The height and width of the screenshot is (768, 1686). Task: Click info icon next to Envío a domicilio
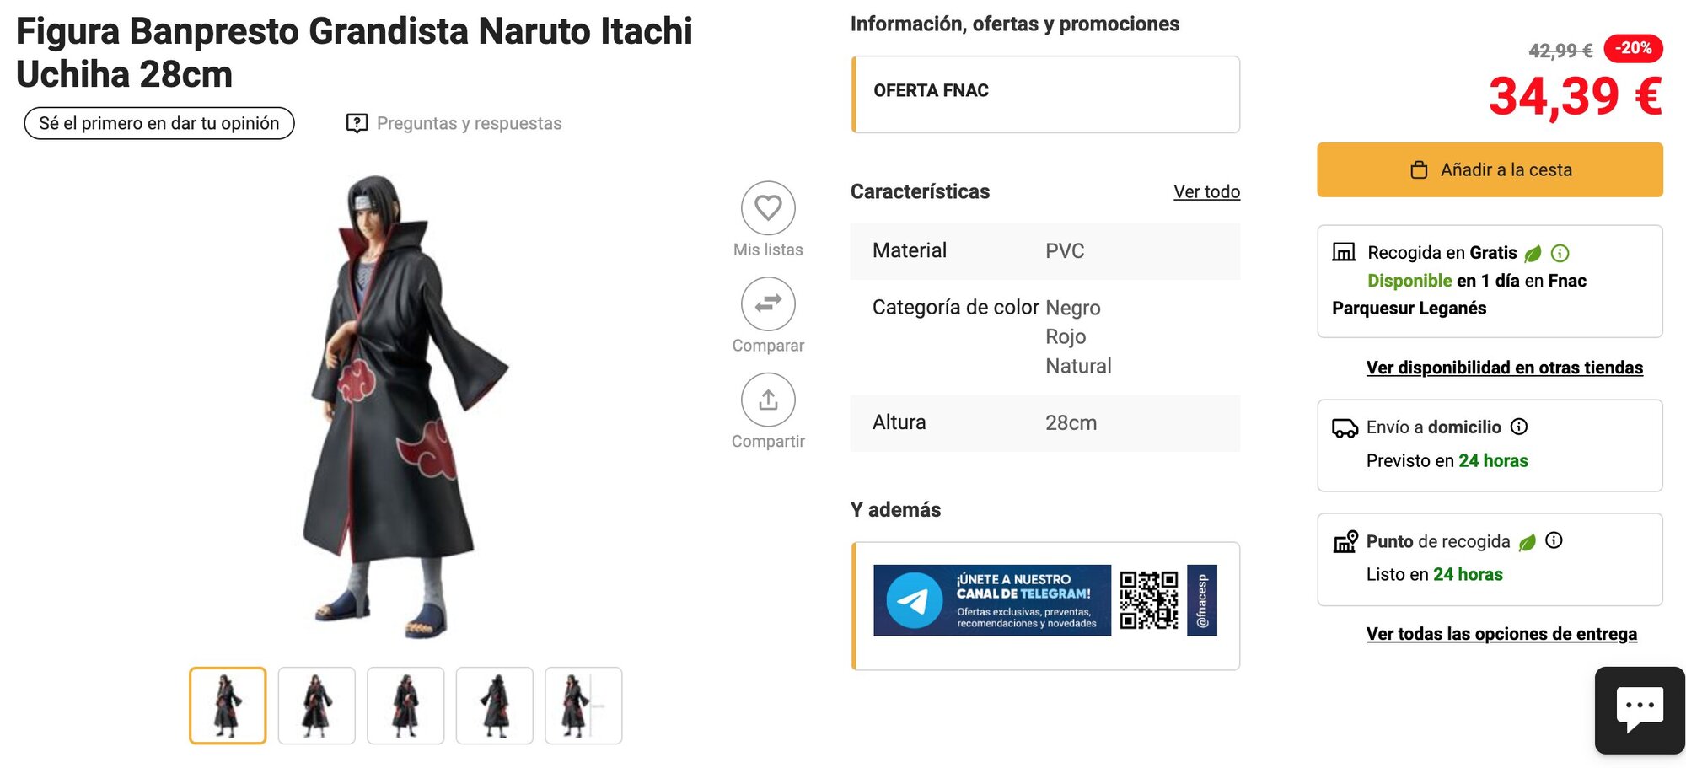pos(1519,427)
